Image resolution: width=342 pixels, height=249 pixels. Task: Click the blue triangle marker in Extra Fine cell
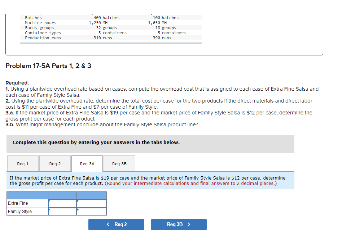[49, 201]
